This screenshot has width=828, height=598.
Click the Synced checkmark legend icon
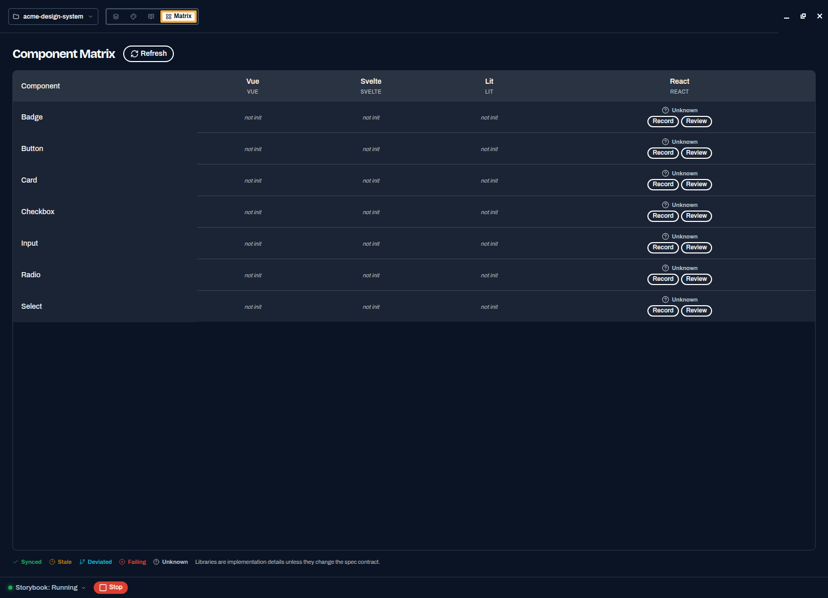coord(16,562)
